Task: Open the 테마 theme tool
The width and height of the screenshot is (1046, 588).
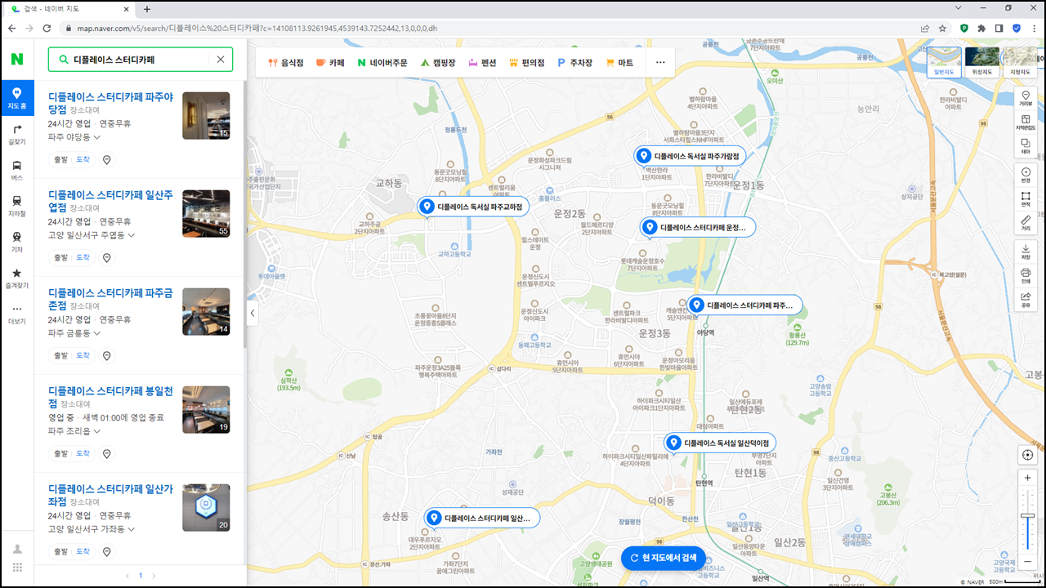Action: [1025, 146]
